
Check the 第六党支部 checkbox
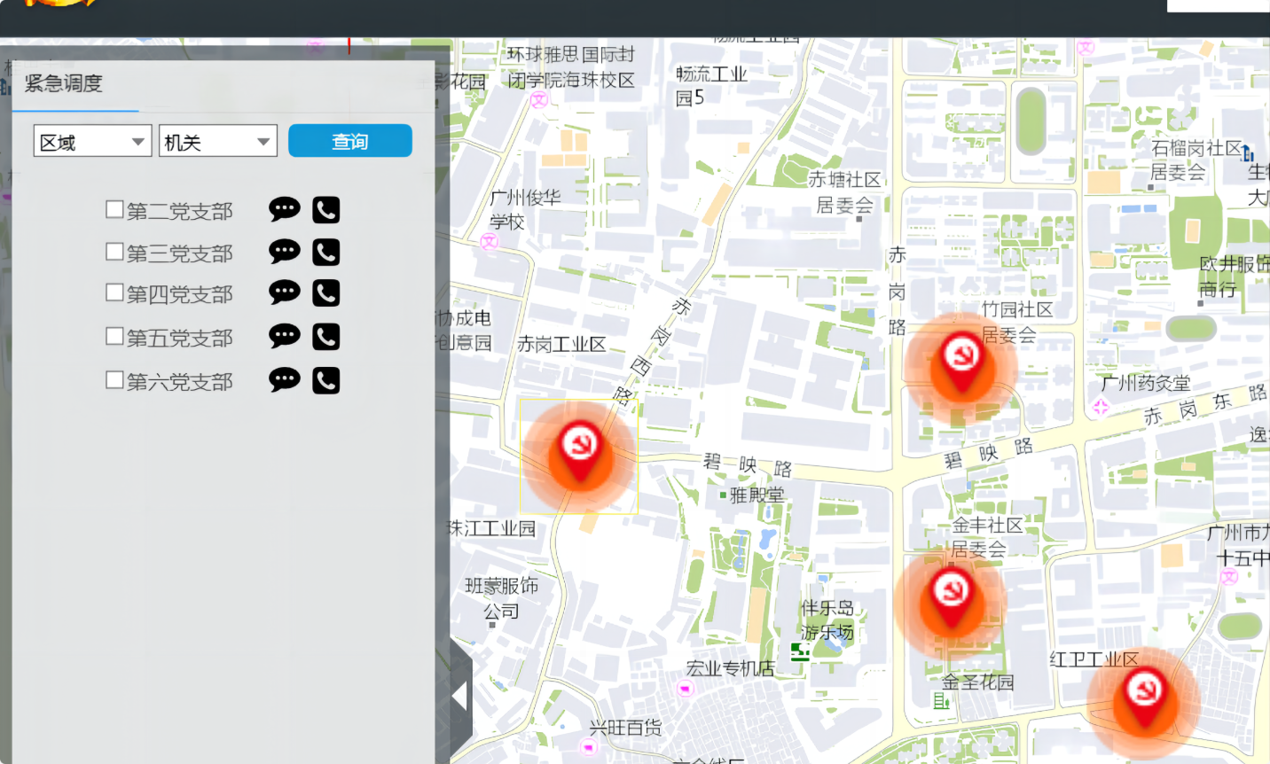point(114,379)
